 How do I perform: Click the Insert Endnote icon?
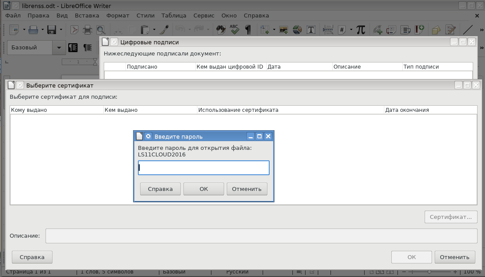click(x=405, y=30)
